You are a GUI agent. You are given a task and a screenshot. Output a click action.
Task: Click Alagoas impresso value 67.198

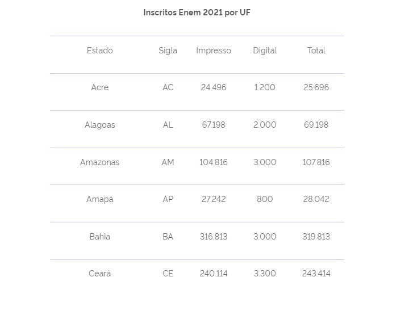[214, 125]
